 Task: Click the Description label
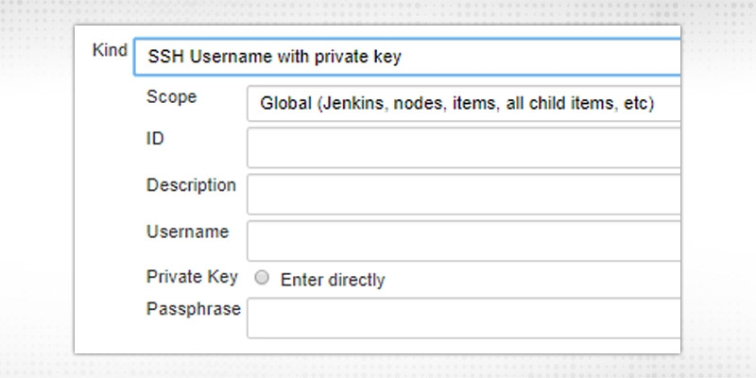tap(191, 184)
